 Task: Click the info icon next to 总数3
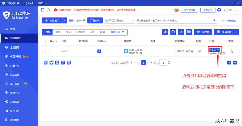tap(84, 20)
